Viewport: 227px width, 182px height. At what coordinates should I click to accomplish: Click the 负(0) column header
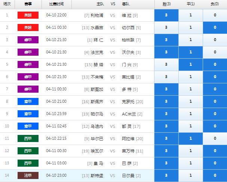point(215,4)
